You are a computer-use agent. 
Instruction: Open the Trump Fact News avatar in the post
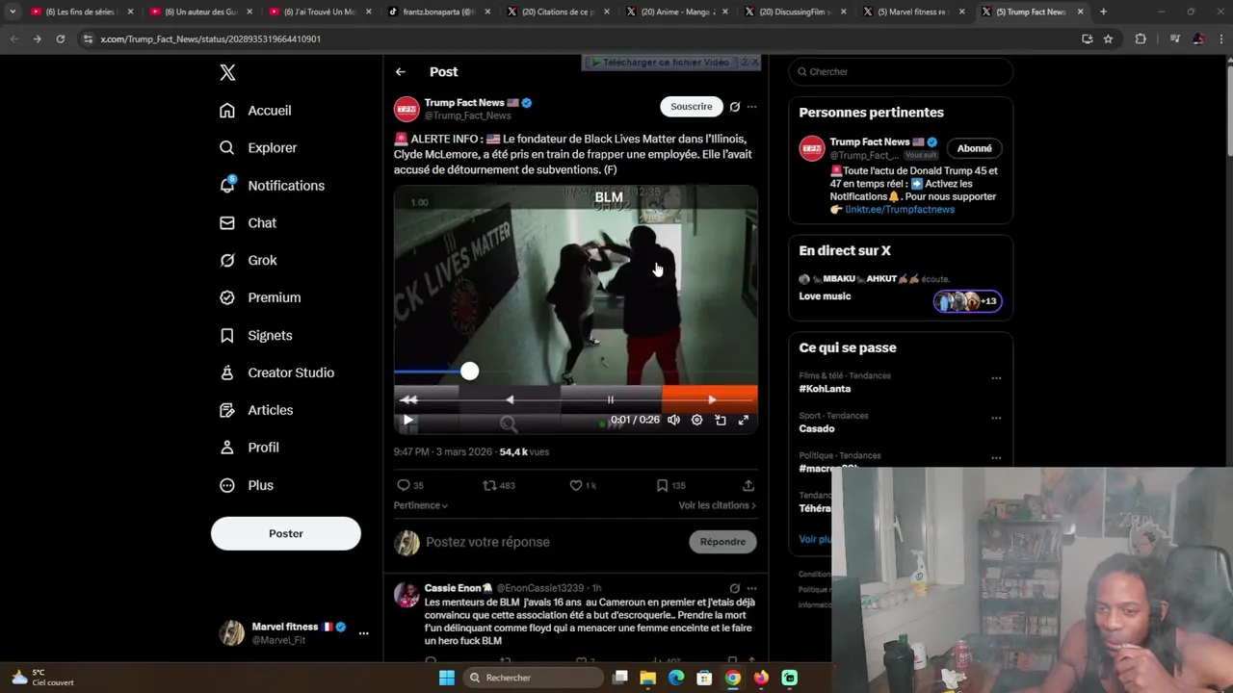[407, 109]
